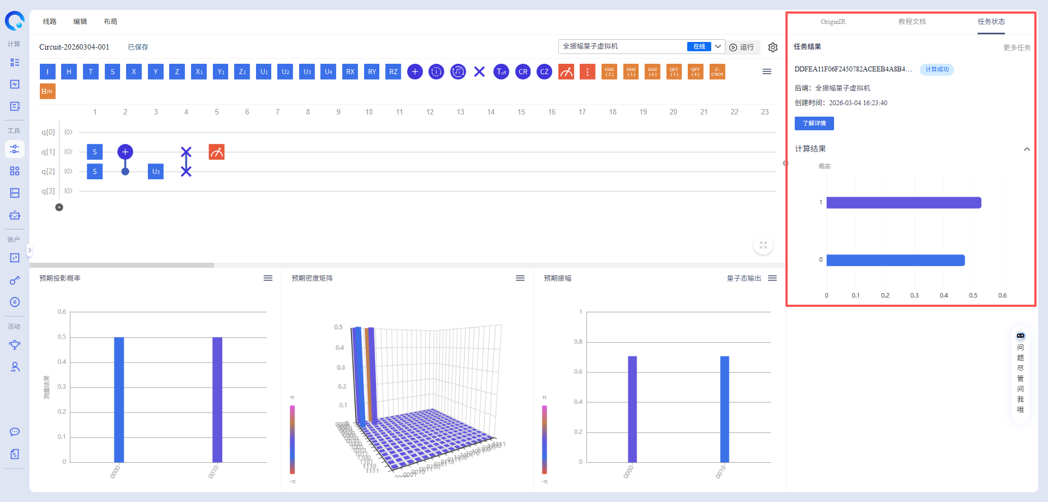This screenshot has width=1048, height=502.
Task: Select the QFT (4) orange block
Action: tap(695, 72)
